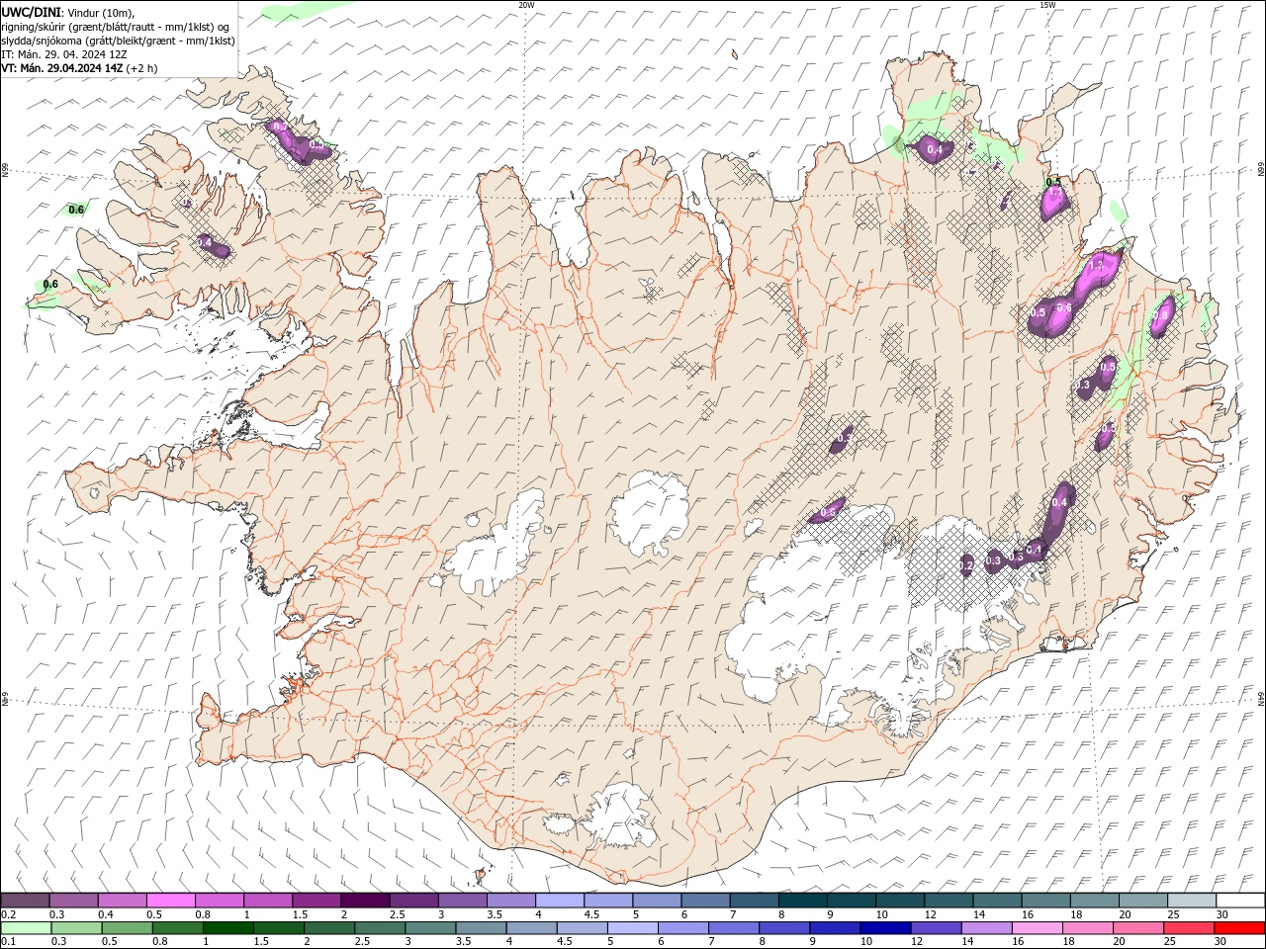Screen dimensions: 1266x949
Task: Click the deep navy 10–12 rain legend swatch
Action: [x=885, y=928]
